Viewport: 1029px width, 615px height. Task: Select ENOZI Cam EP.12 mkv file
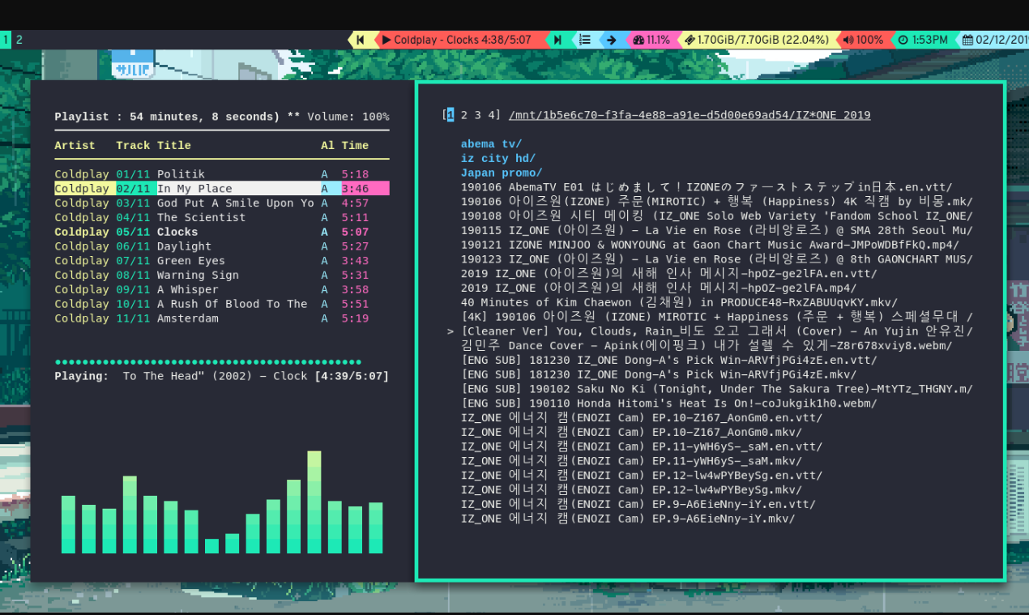[632, 489]
